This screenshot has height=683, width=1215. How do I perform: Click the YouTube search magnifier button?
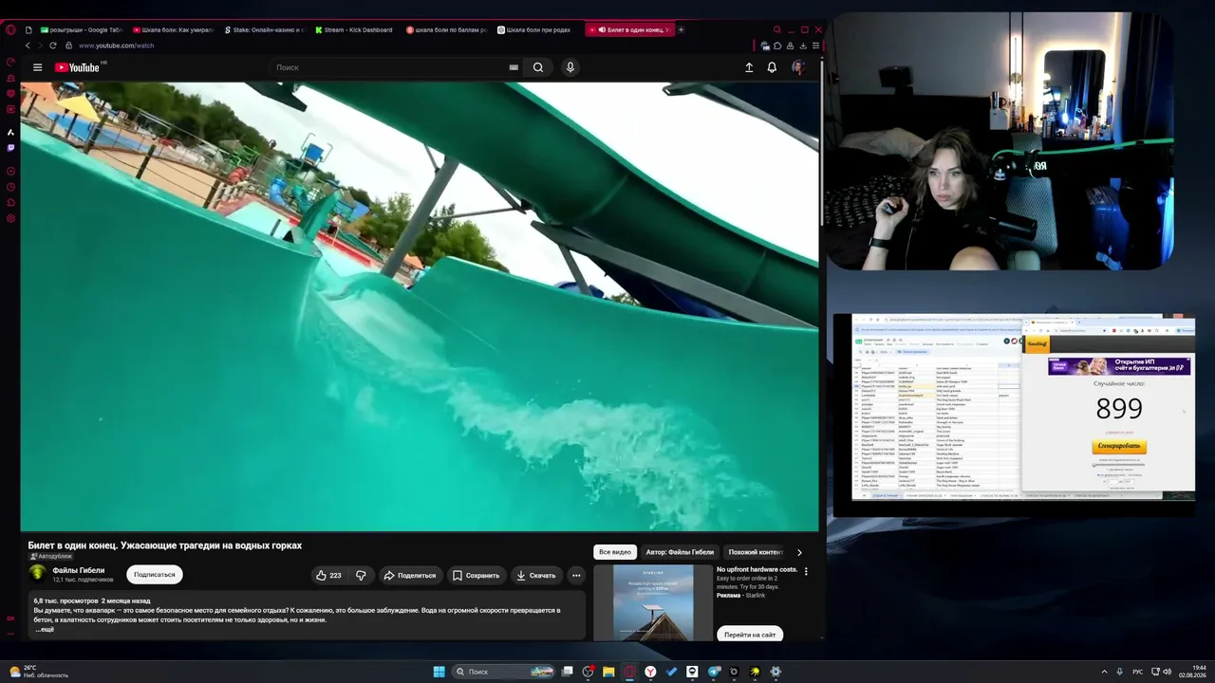point(538,67)
